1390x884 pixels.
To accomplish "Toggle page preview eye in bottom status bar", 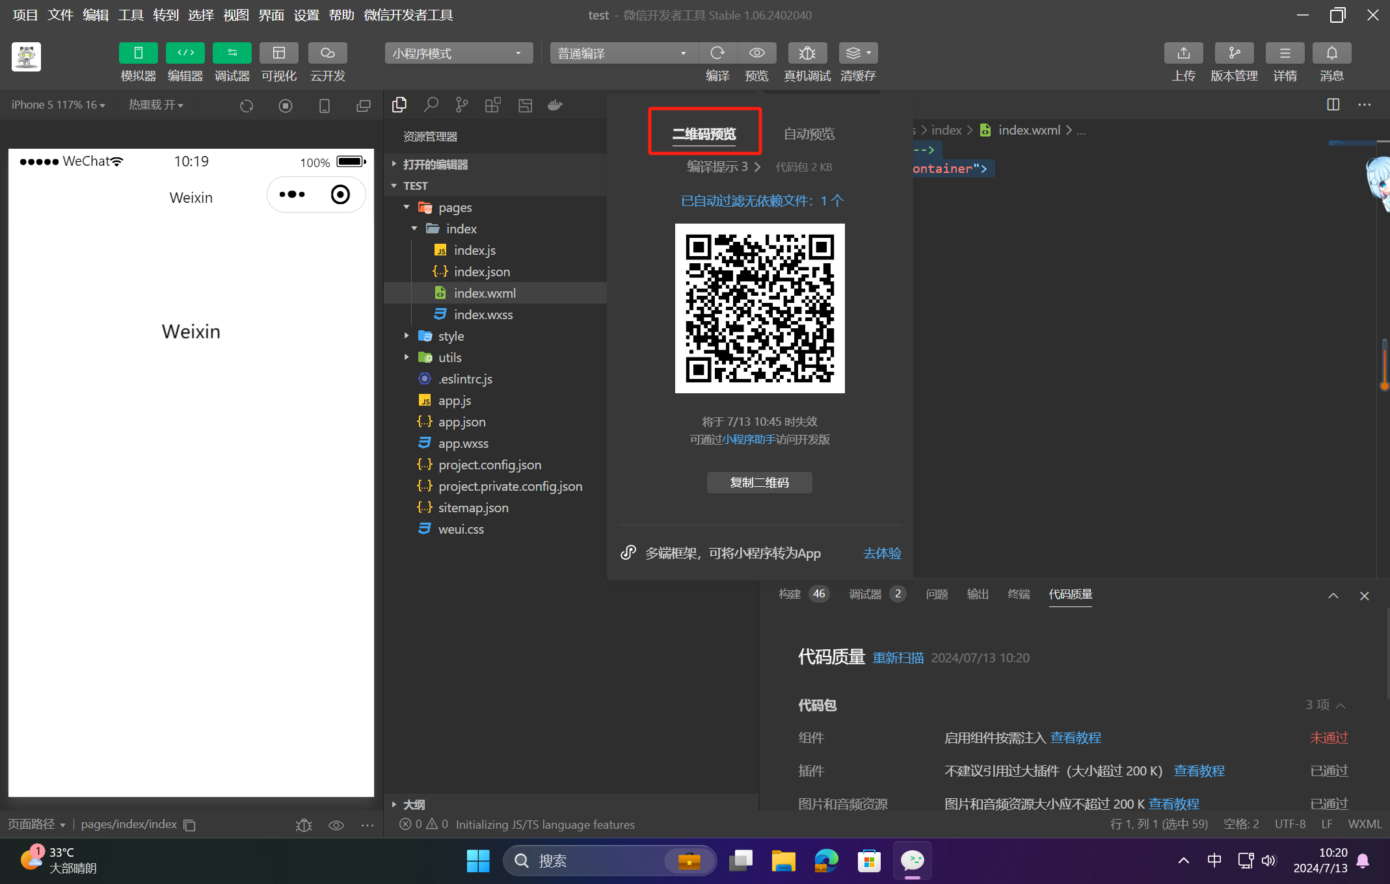I will [336, 824].
